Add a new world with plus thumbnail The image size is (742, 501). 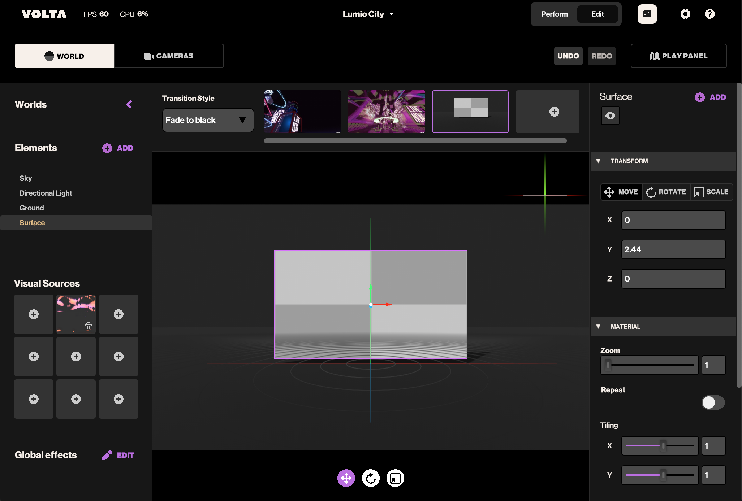(554, 112)
